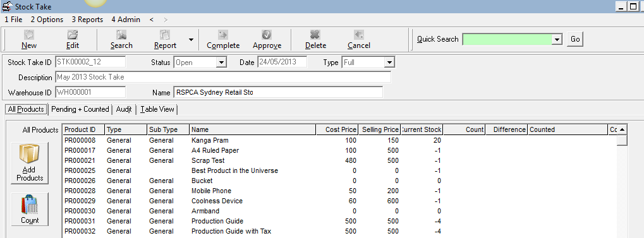Approve the stock take

click(x=267, y=35)
